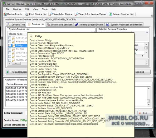Tick the checkbox for WebDav device
Image resolution: width=156 pixels, height=138 pixels.
(x=10, y=56)
